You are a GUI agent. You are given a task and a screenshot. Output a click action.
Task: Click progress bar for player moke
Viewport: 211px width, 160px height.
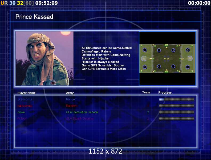tap(177, 112)
